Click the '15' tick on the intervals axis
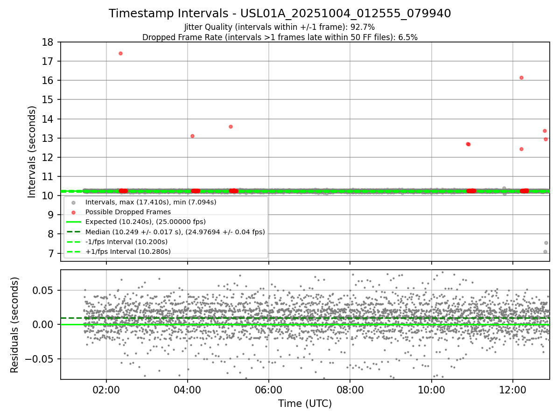This screenshot has width=560, height=420. point(49,100)
